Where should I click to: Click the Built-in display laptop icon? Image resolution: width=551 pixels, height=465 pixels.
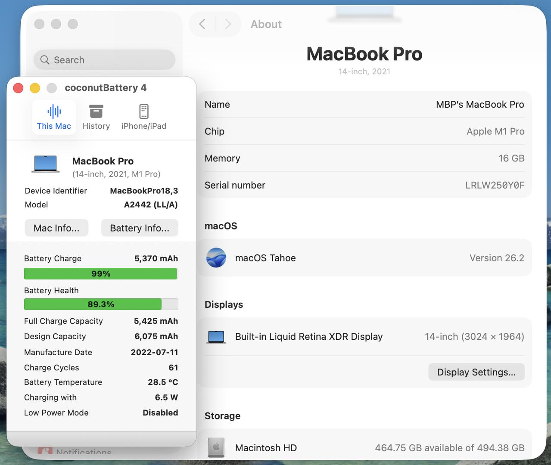[x=216, y=337]
